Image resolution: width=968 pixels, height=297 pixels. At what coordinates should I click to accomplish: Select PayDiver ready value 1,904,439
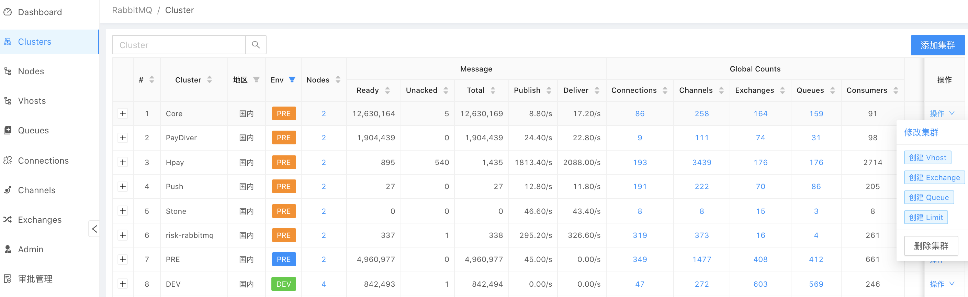376,137
